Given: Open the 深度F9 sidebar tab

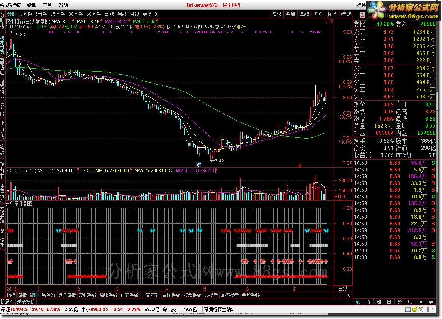Looking at the screenshot, I should point(3,150).
